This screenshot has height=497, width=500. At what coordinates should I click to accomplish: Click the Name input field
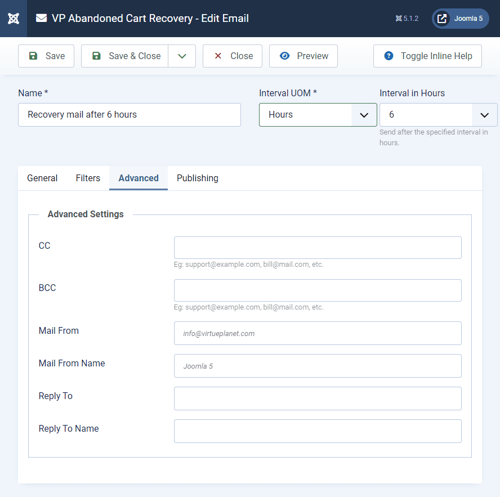(x=130, y=115)
